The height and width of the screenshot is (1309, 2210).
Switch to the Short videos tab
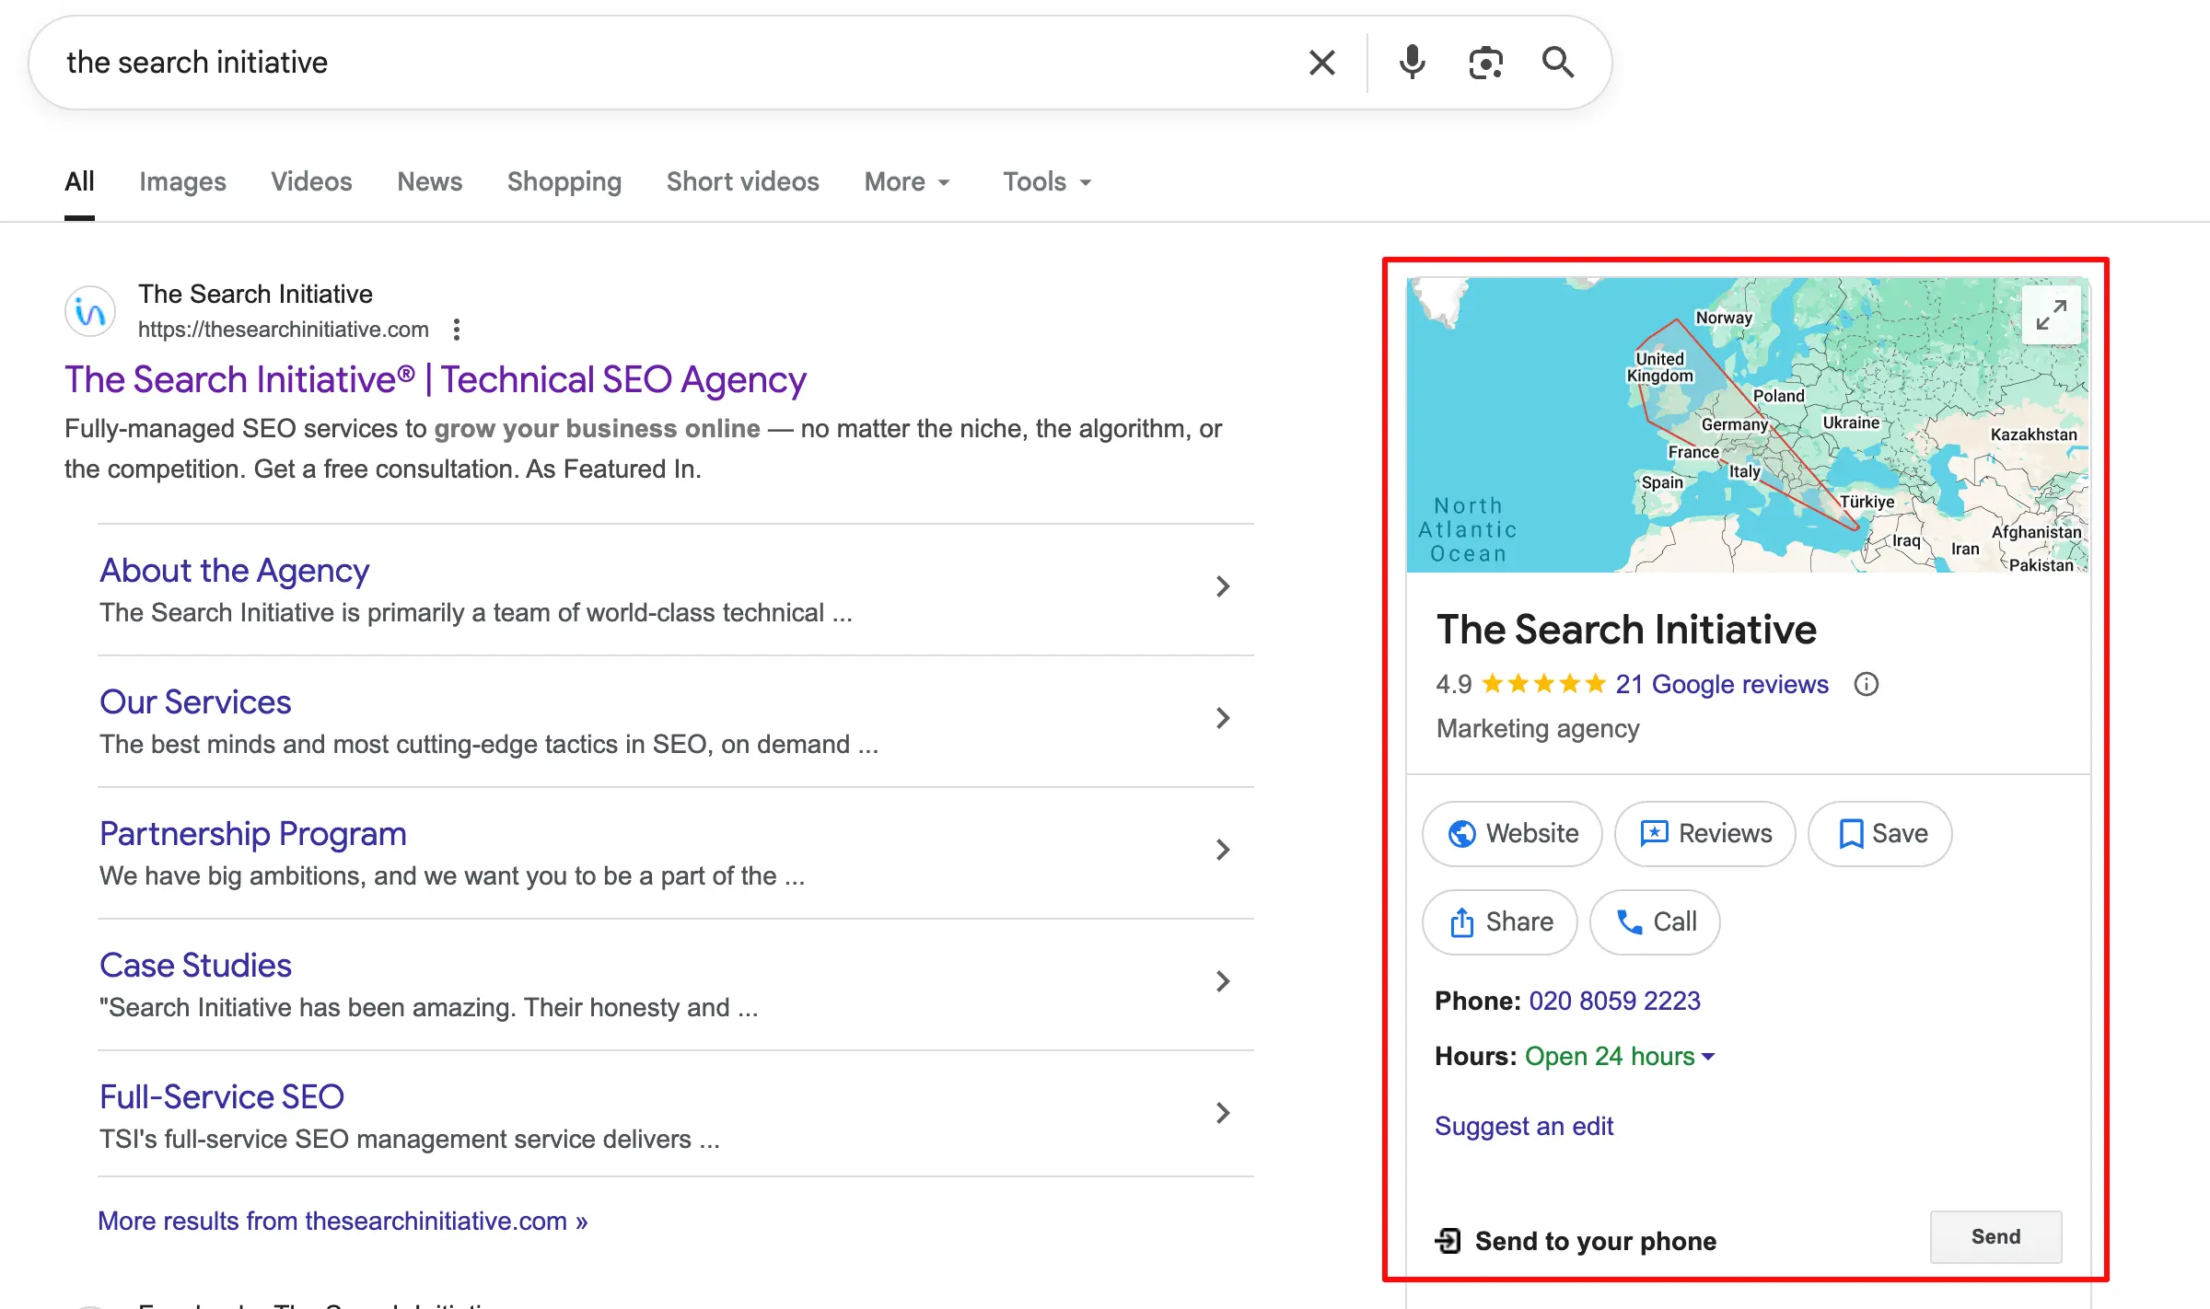click(743, 182)
